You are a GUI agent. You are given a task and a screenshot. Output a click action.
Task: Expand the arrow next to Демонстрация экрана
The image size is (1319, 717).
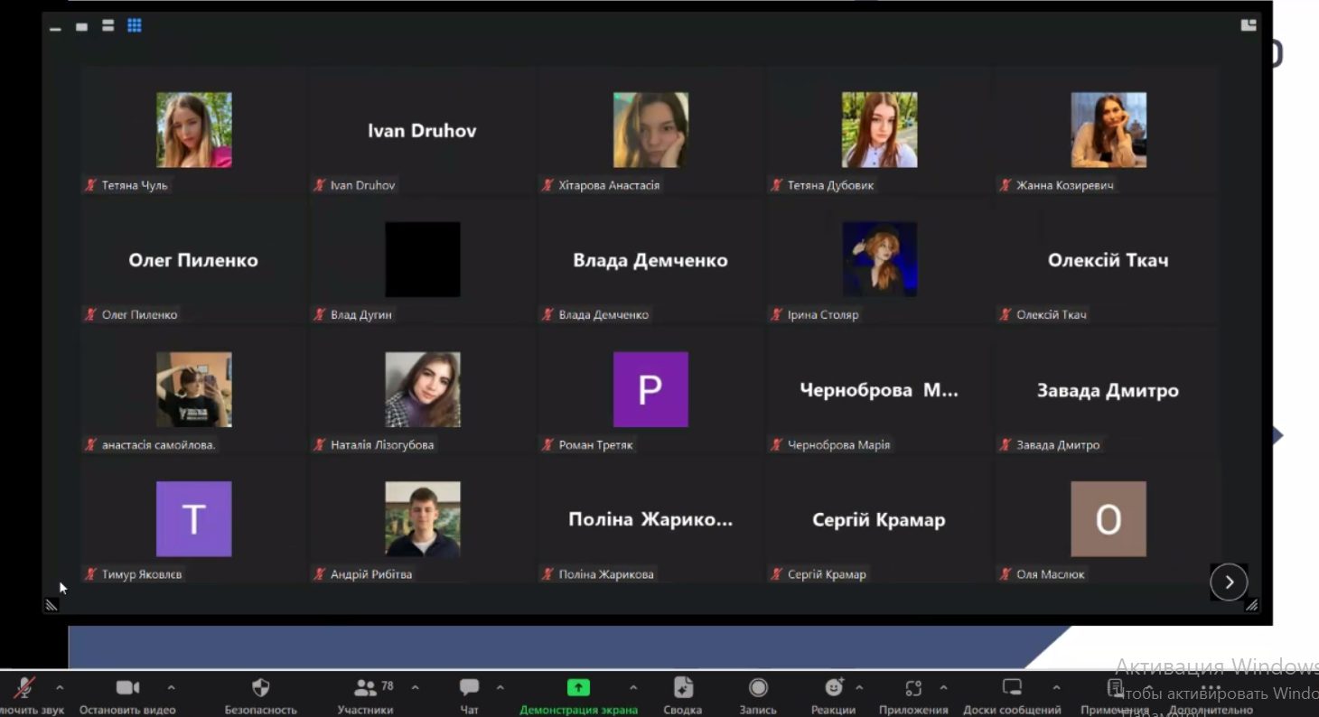coord(633,688)
